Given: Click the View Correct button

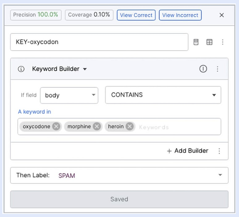Looking at the screenshot, I should [x=136, y=15].
